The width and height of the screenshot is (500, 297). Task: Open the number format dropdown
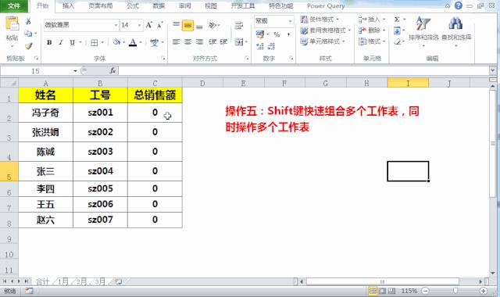coord(290,21)
